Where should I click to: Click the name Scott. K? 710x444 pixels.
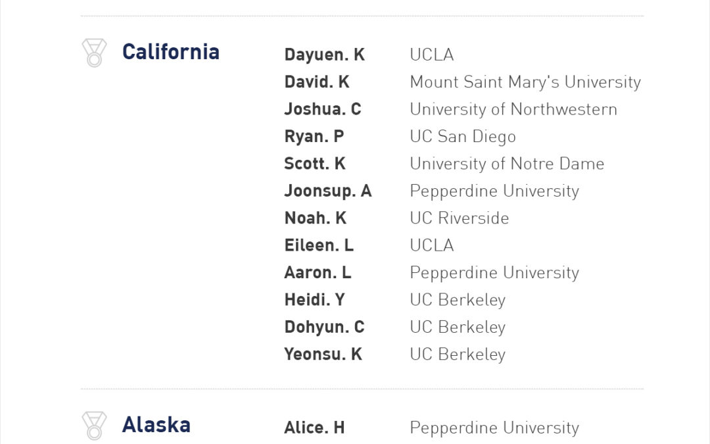[x=315, y=164]
